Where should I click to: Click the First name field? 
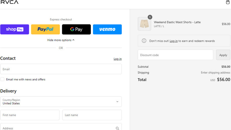[30, 115]
